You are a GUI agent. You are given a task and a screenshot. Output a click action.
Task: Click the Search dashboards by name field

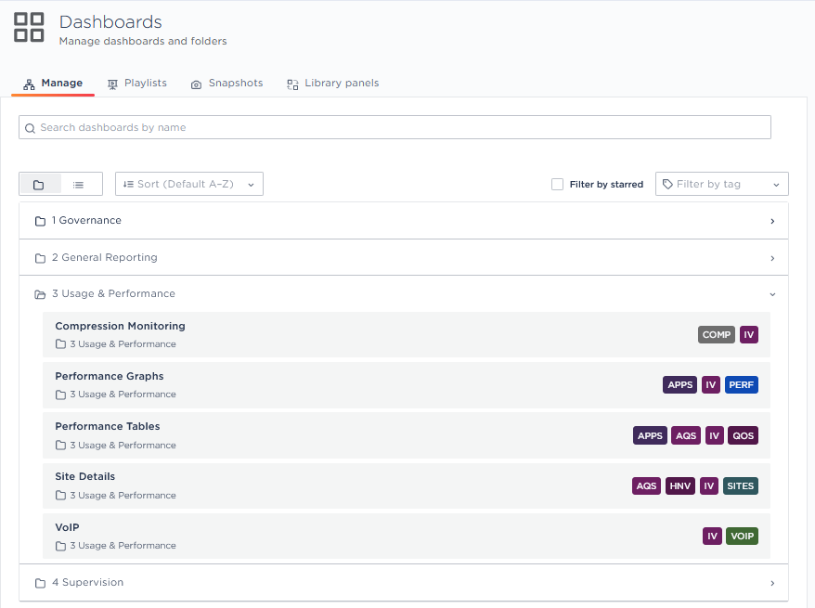[x=395, y=127]
